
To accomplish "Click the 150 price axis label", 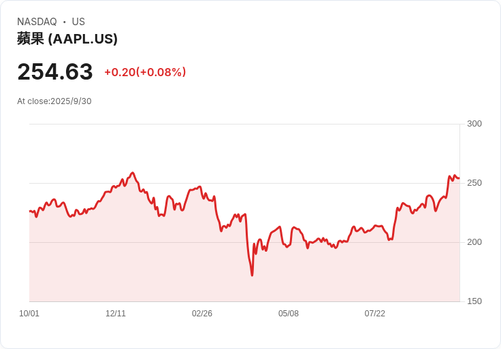I will 474,301.
